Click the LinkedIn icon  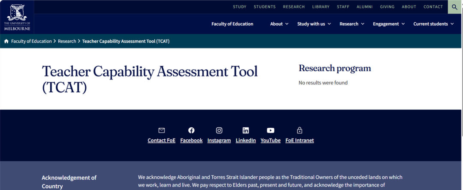pos(246,130)
